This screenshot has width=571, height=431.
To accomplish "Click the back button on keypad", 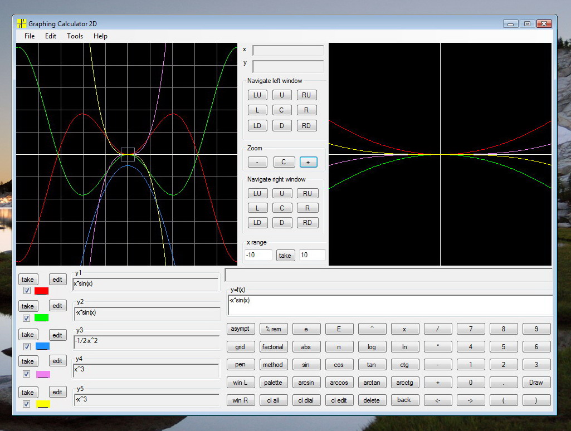I will (404, 400).
